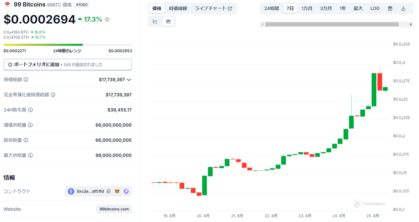This screenshot has height=222, width=419.
Task: Click the scrollbar right arrow
Action: [411, 24]
